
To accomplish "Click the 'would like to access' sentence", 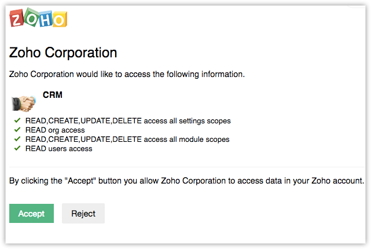I will coord(127,74).
